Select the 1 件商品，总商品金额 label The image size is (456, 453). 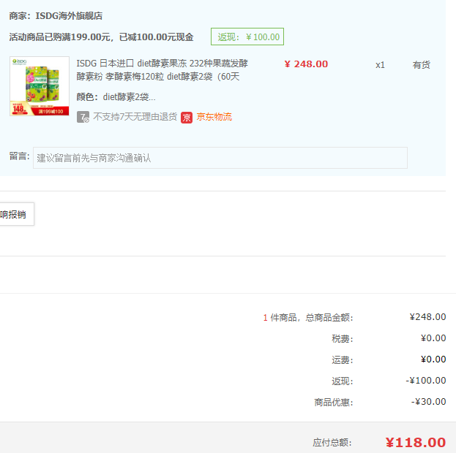click(x=308, y=317)
